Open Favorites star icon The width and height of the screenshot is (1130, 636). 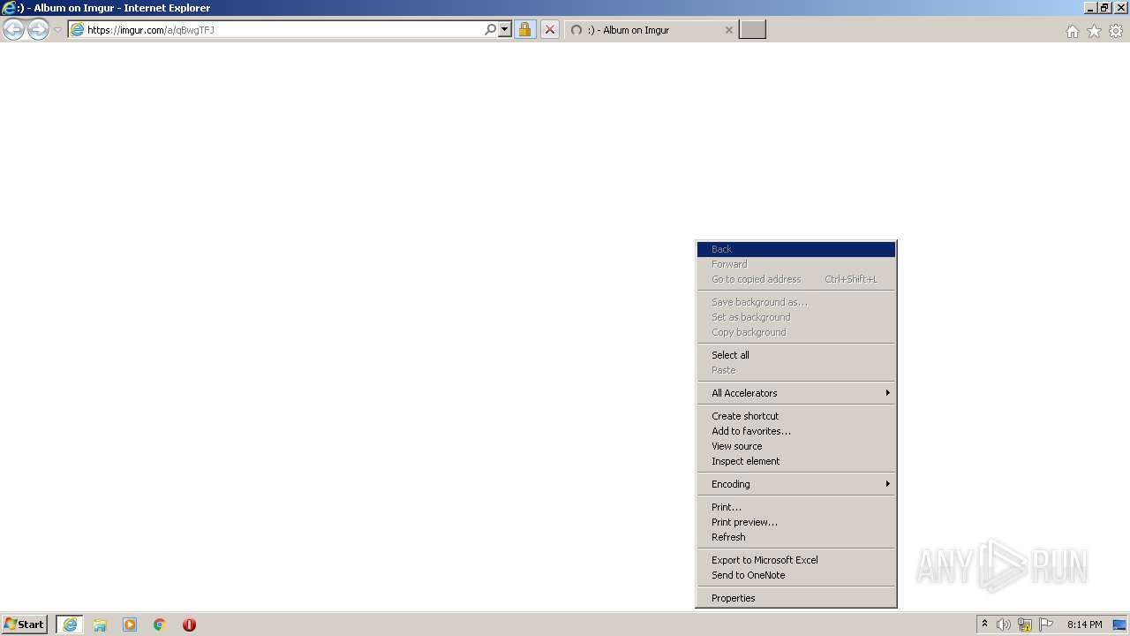tap(1094, 31)
